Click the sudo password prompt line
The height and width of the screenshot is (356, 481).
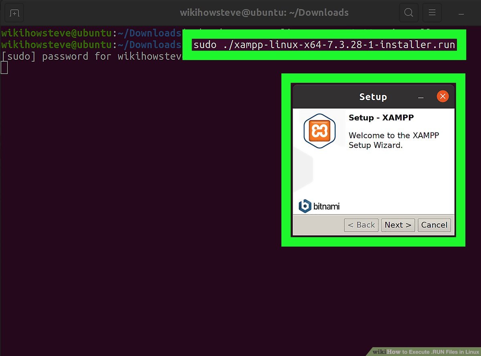[91, 56]
